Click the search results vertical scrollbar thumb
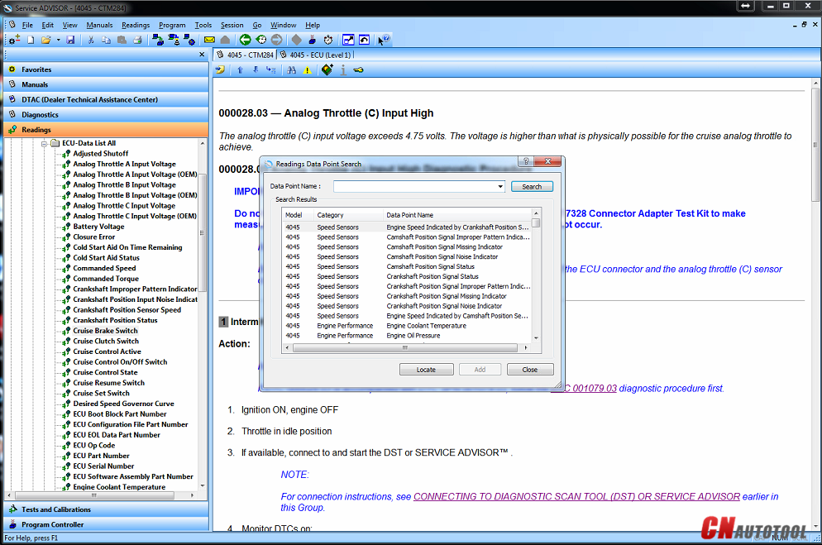Screen dimensions: 822x545 click(x=536, y=222)
